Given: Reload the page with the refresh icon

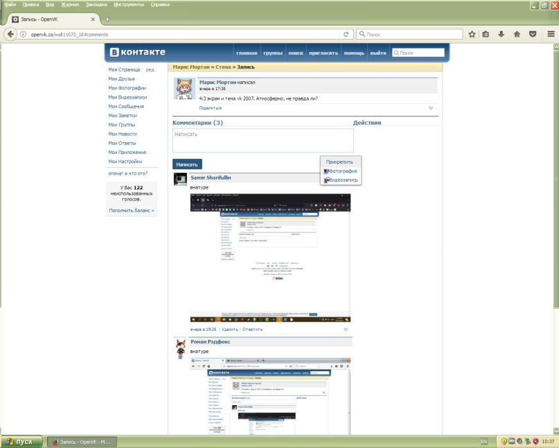Looking at the screenshot, I should pyautogui.click(x=346, y=34).
